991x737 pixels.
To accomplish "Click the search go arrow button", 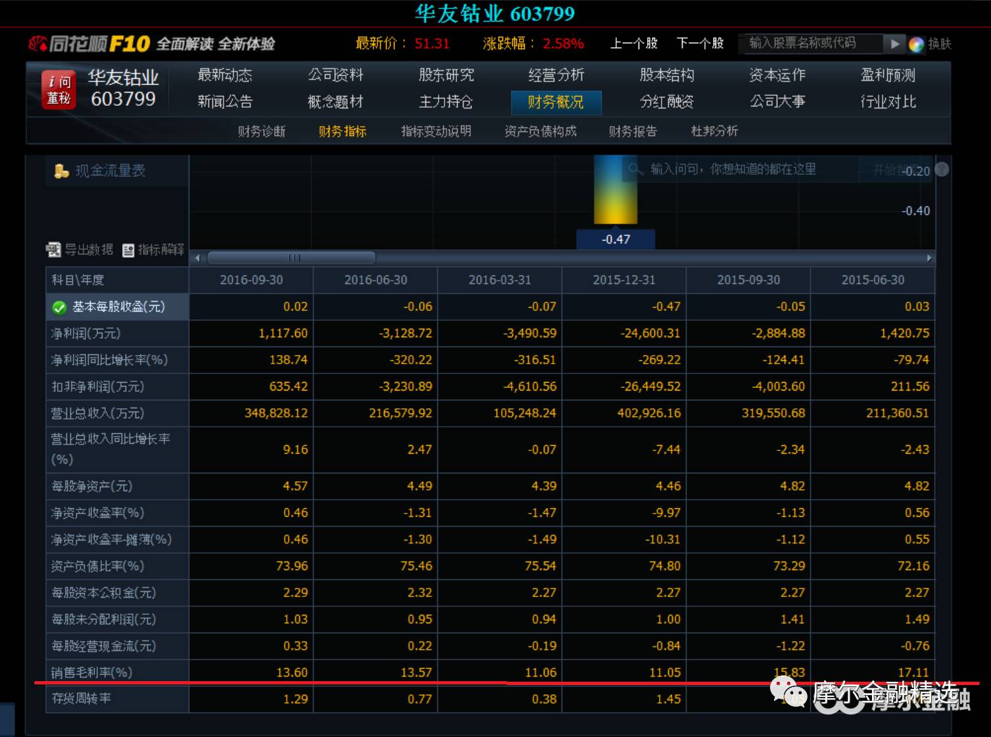I will click(x=894, y=43).
